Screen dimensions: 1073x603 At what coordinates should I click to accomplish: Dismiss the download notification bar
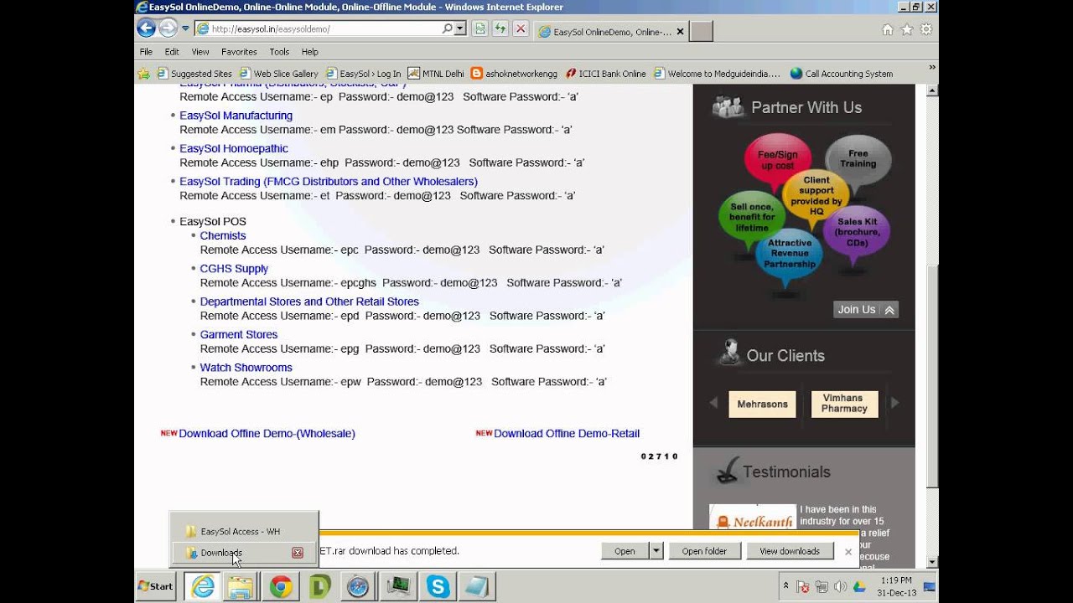tap(848, 551)
